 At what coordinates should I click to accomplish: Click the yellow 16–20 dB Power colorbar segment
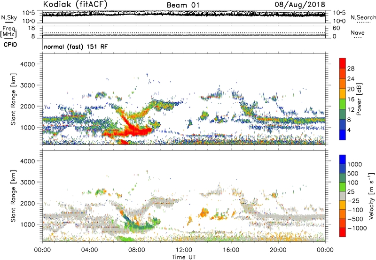pyautogui.click(x=343, y=93)
